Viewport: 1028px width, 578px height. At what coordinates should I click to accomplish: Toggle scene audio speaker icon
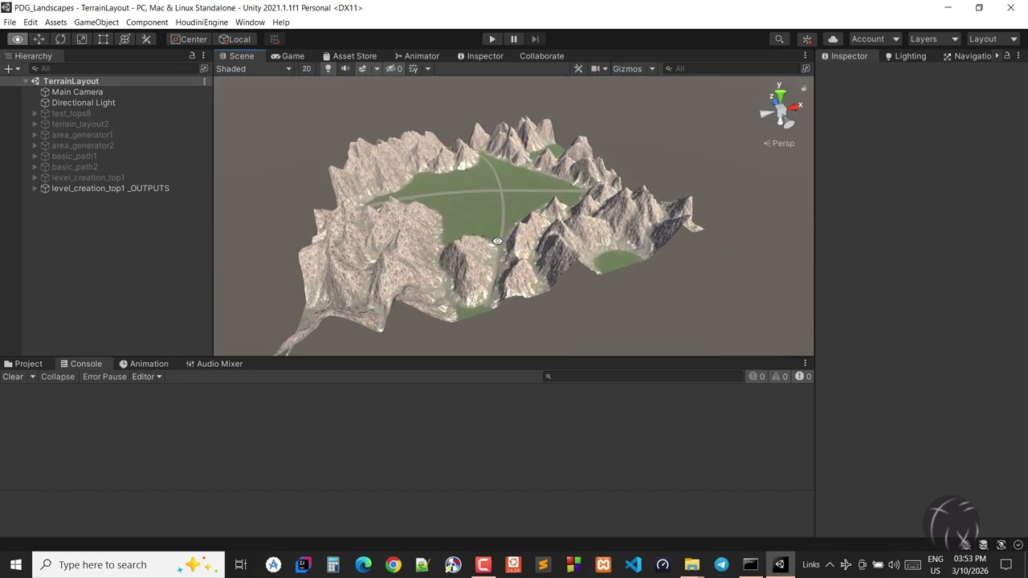(x=345, y=69)
